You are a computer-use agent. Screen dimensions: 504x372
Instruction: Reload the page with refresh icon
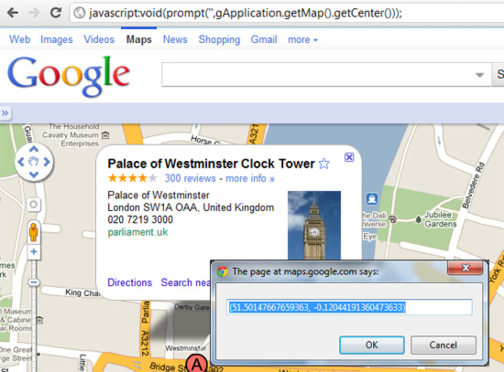55,13
